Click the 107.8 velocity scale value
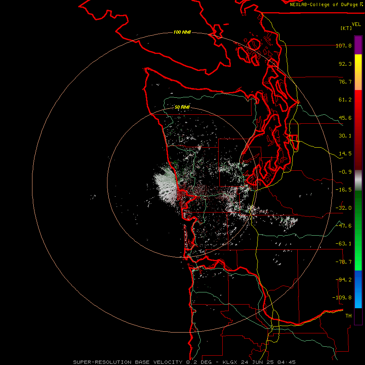Screen dimensions: 365x365 coord(344,45)
